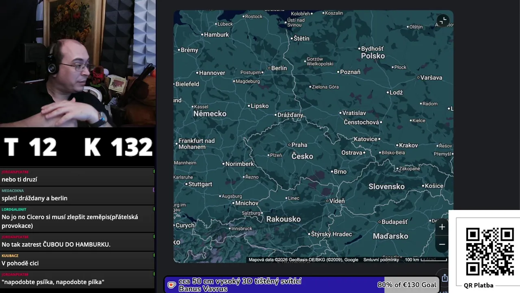Click the 3D tištěný svítící goal title
The image size is (520, 293).
coord(240,285)
